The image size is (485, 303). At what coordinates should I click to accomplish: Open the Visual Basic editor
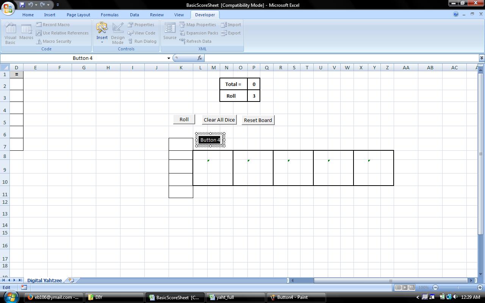coord(10,34)
